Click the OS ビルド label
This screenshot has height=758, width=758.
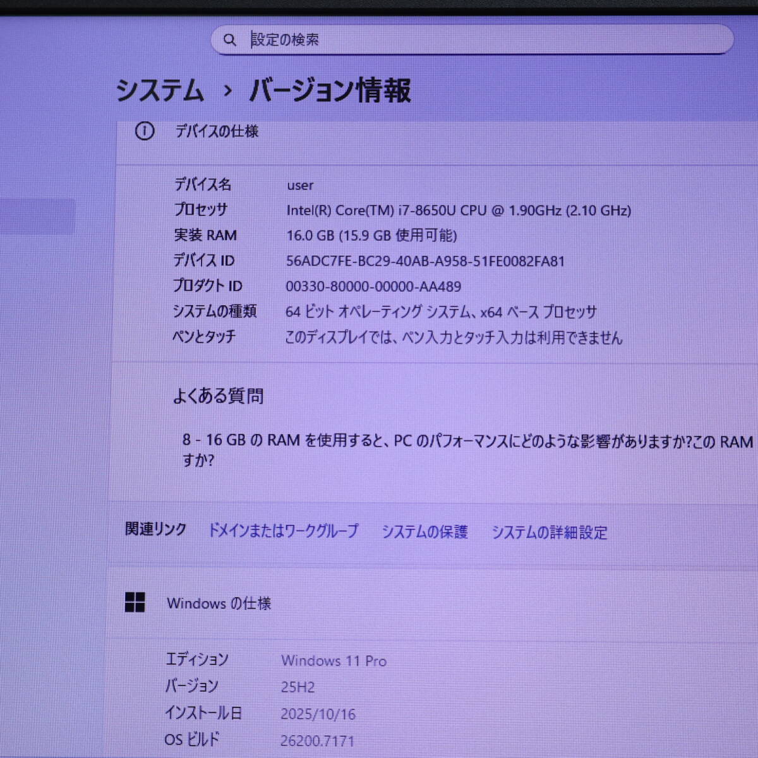[191, 739]
